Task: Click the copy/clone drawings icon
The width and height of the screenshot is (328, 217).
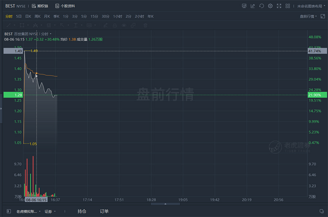Action: [133, 25]
